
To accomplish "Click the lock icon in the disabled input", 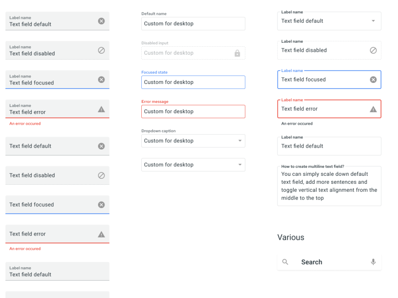I will [x=237, y=53].
